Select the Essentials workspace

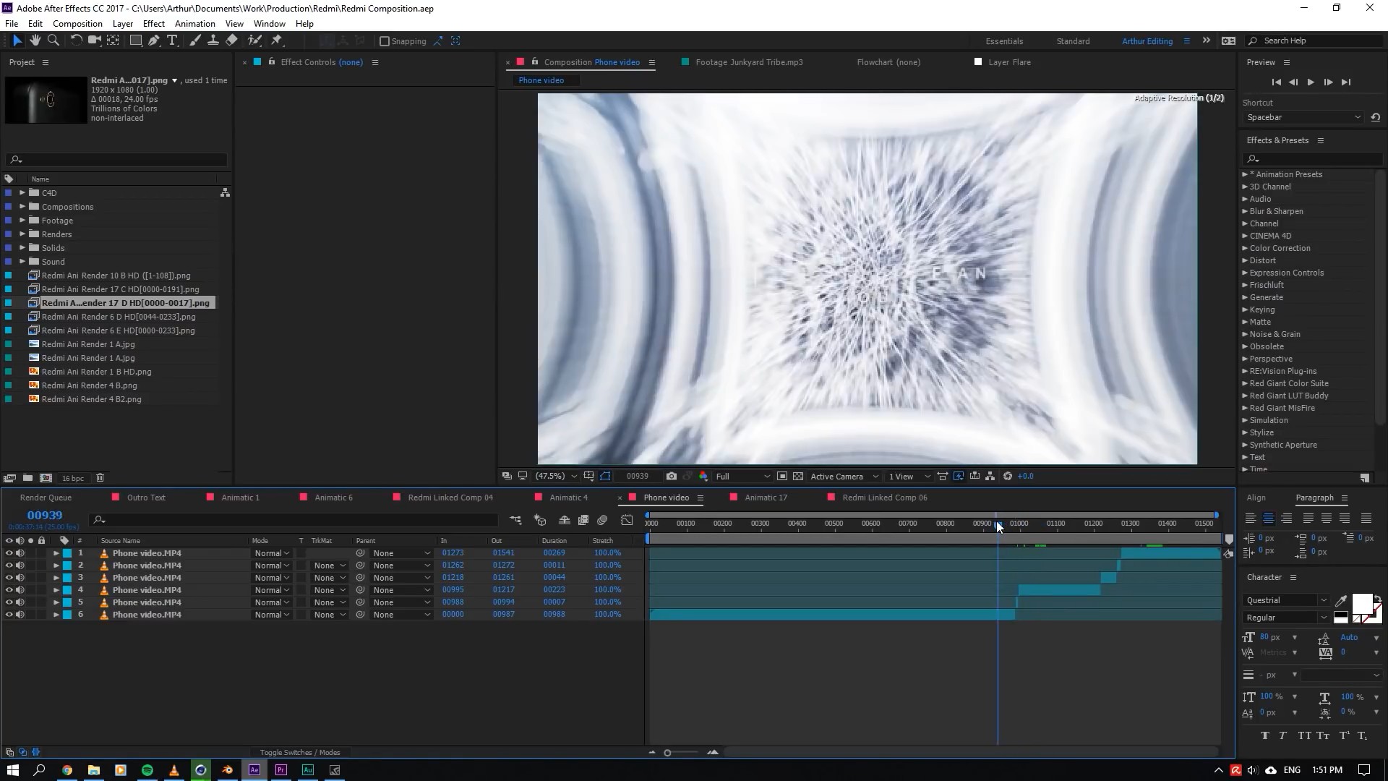(1004, 41)
